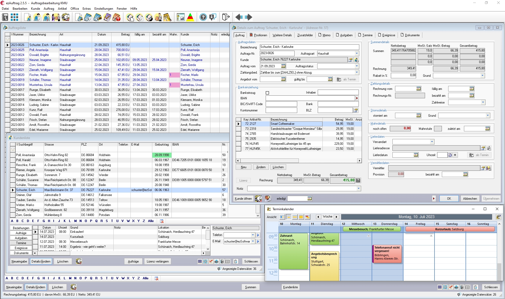Screen dimensions: 505x299
Task: Click the Lizenz verlängern button
Action: (x=158, y=261)
